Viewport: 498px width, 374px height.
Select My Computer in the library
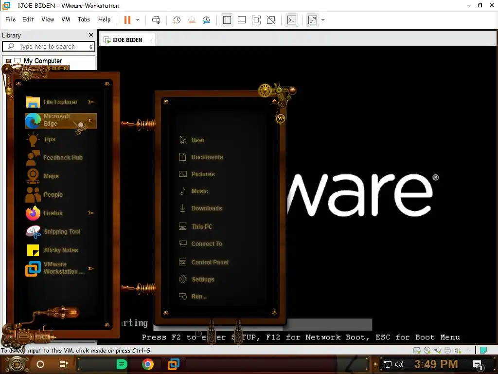tap(43, 61)
